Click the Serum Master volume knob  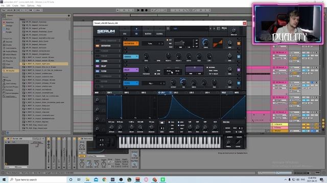[x=233, y=30]
